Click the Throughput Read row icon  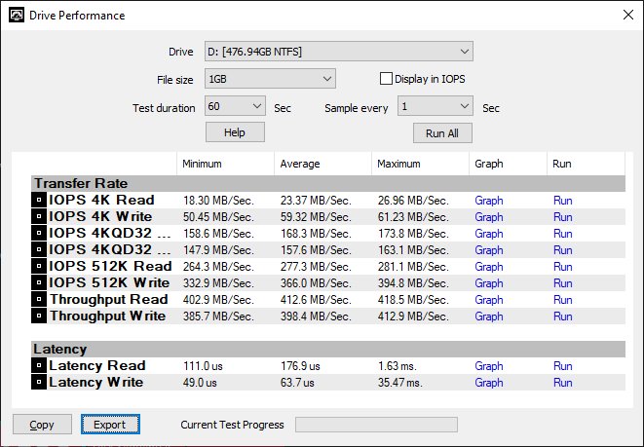point(39,299)
